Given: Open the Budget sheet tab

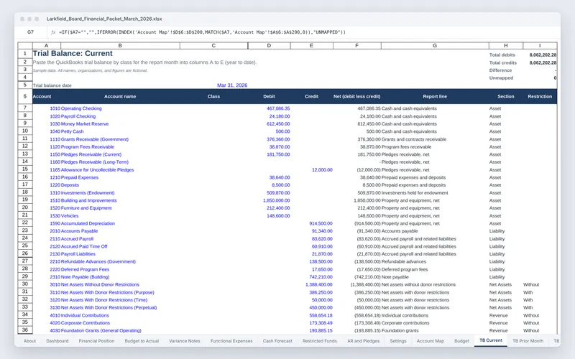Looking at the screenshot, I should point(461,340).
